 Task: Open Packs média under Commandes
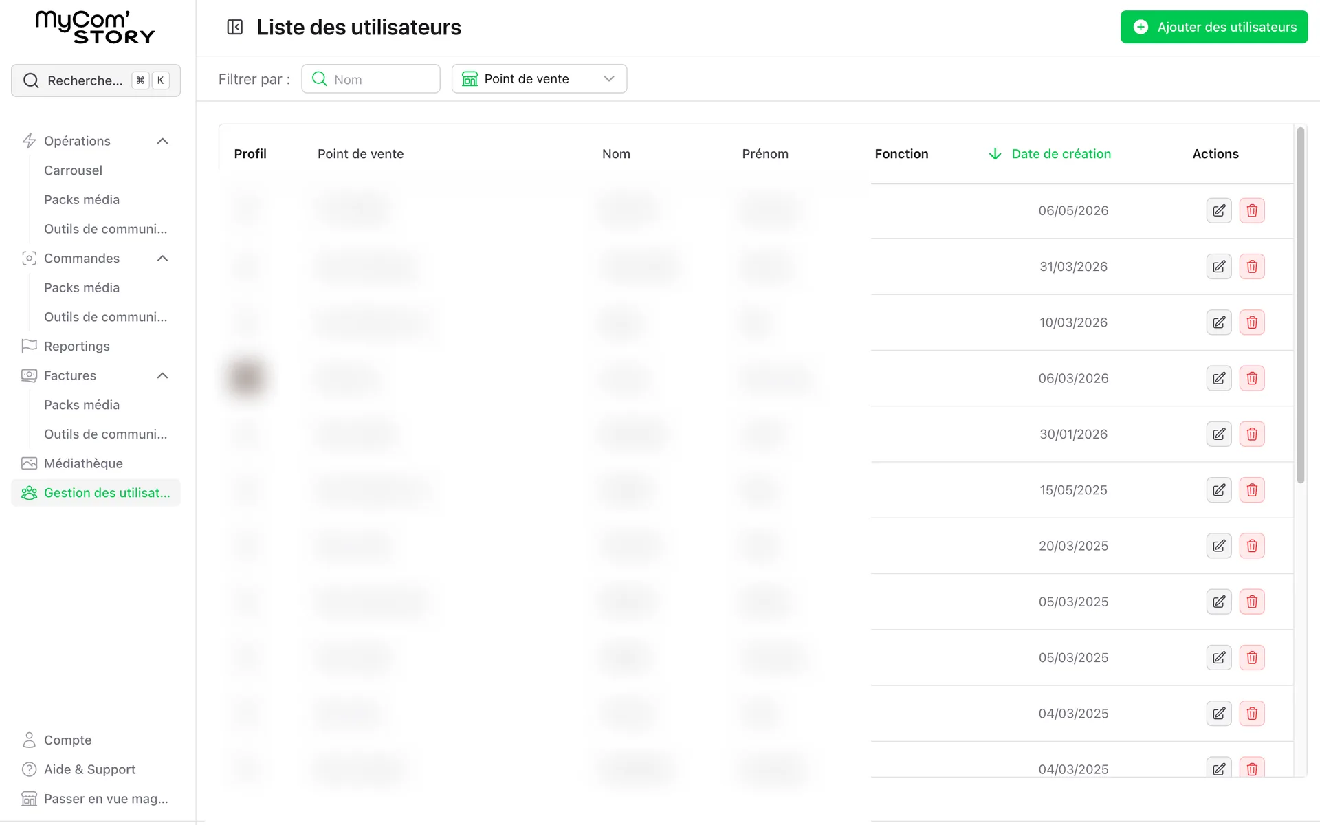(x=82, y=288)
